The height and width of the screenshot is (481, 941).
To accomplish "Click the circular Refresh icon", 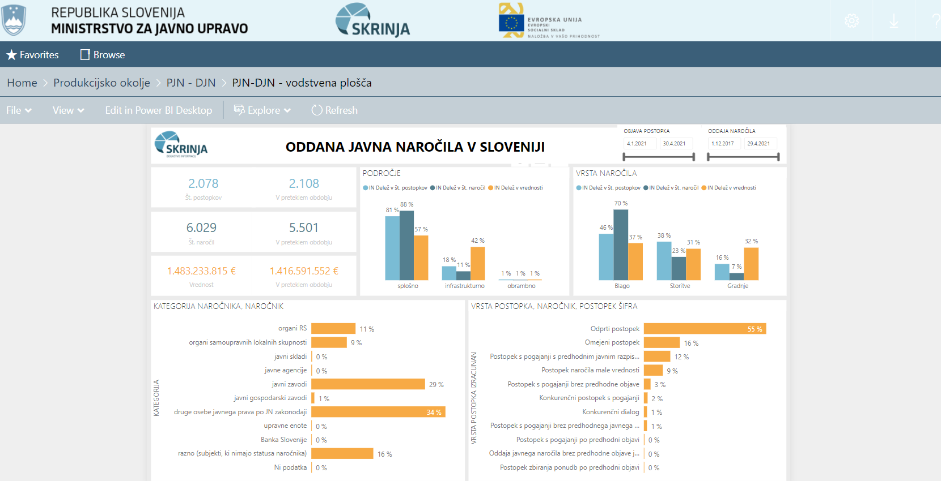I will point(317,110).
